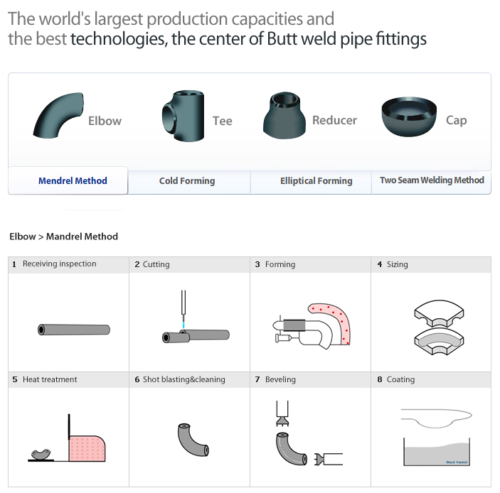The width and height of the screenshot is (500, 493).
Task: Open the Mendrel Method tab
Action: pos(73,181)
